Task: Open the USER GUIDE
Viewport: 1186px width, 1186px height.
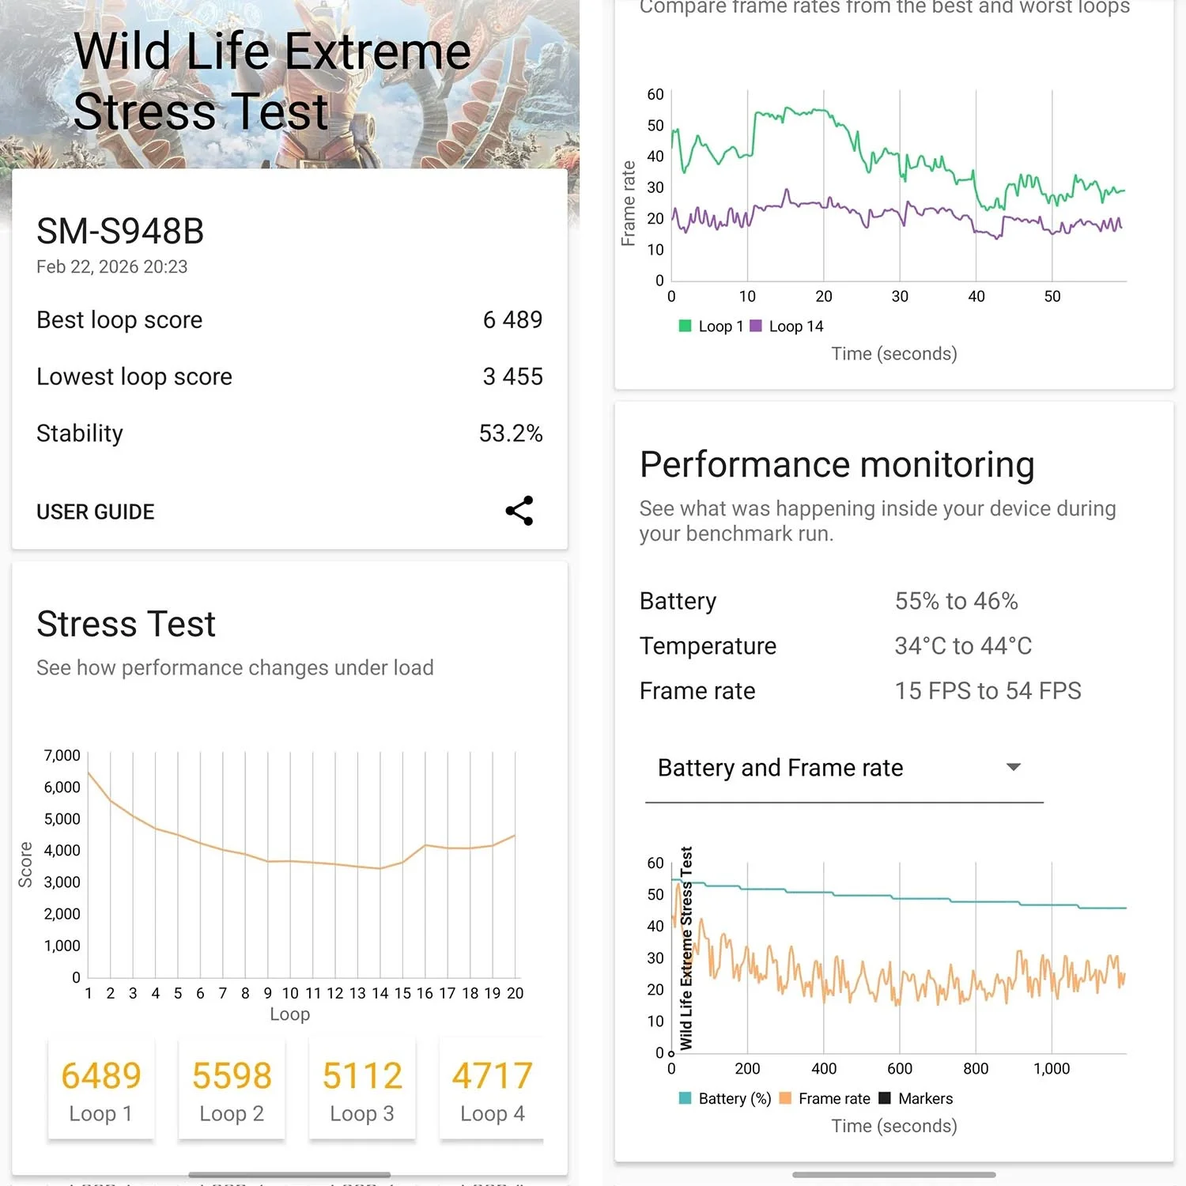Action: coord(95,512)
